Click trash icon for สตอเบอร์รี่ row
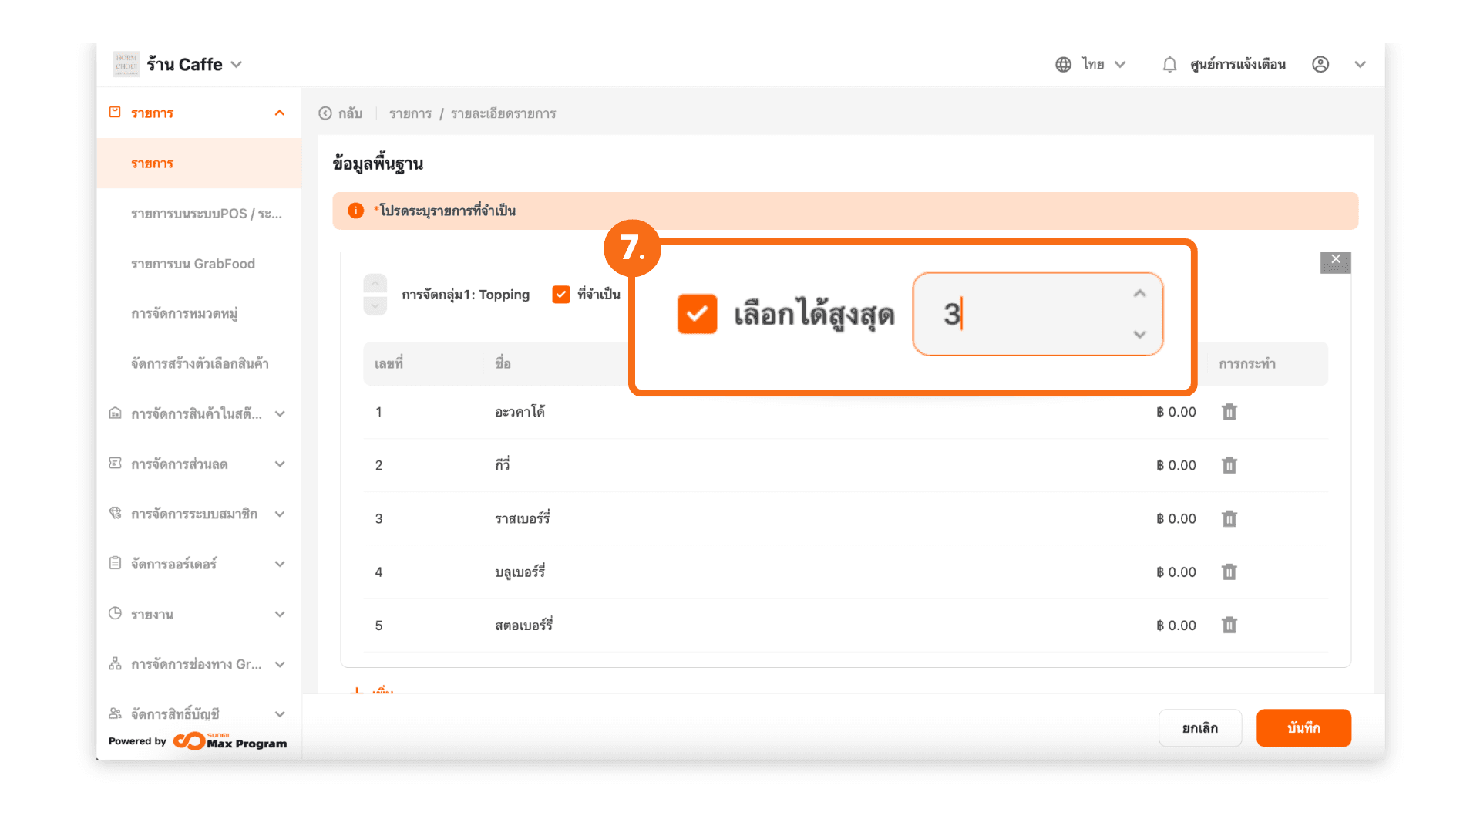 [x=1229, y=625]
